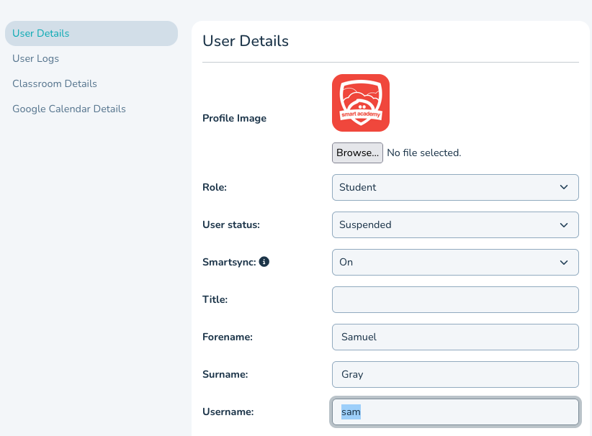This screenshot has height=436, width=592.
Task: Click the Username field containing sam
Action: (x=455, y=412)
